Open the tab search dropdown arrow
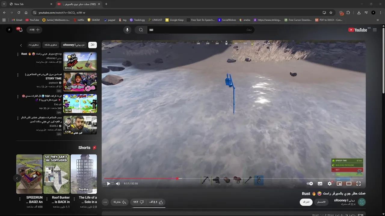385x216 pixels. tap(4, 4)
